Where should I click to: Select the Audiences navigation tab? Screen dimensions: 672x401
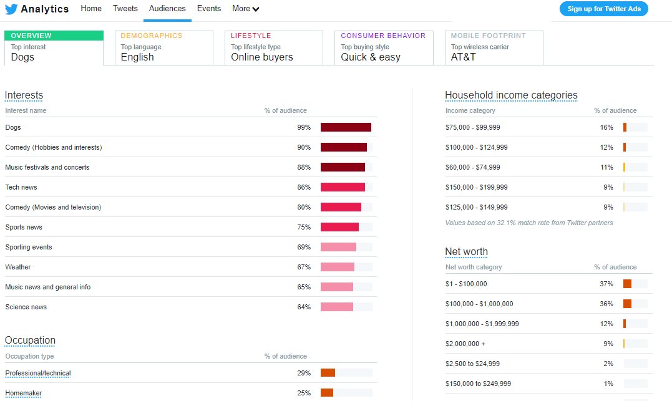[x=167, y=9]
